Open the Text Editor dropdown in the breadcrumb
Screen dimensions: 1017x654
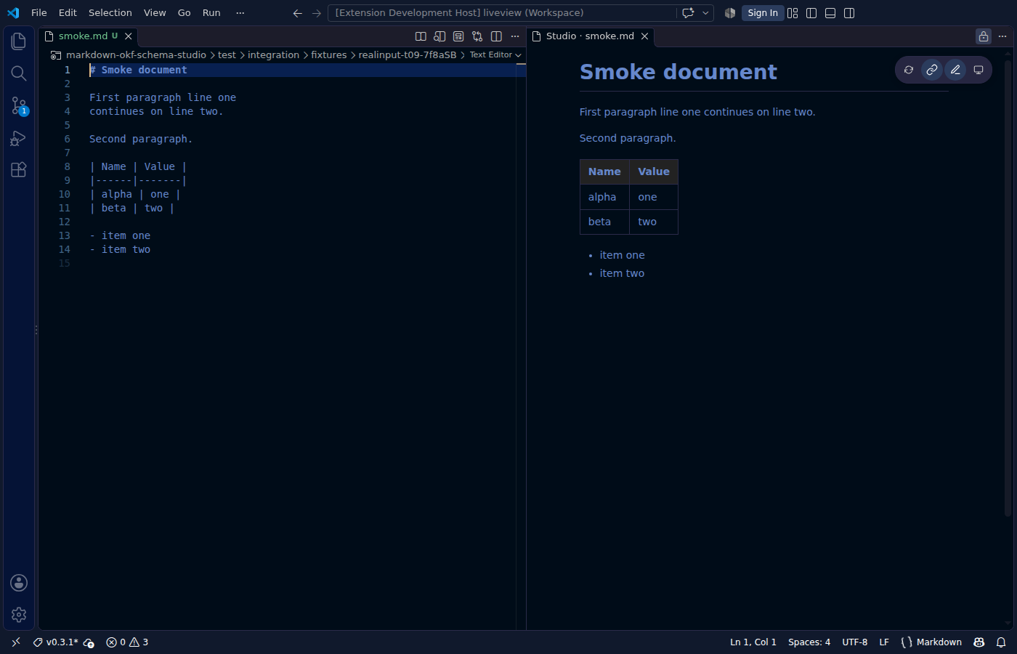coord(495,55)
